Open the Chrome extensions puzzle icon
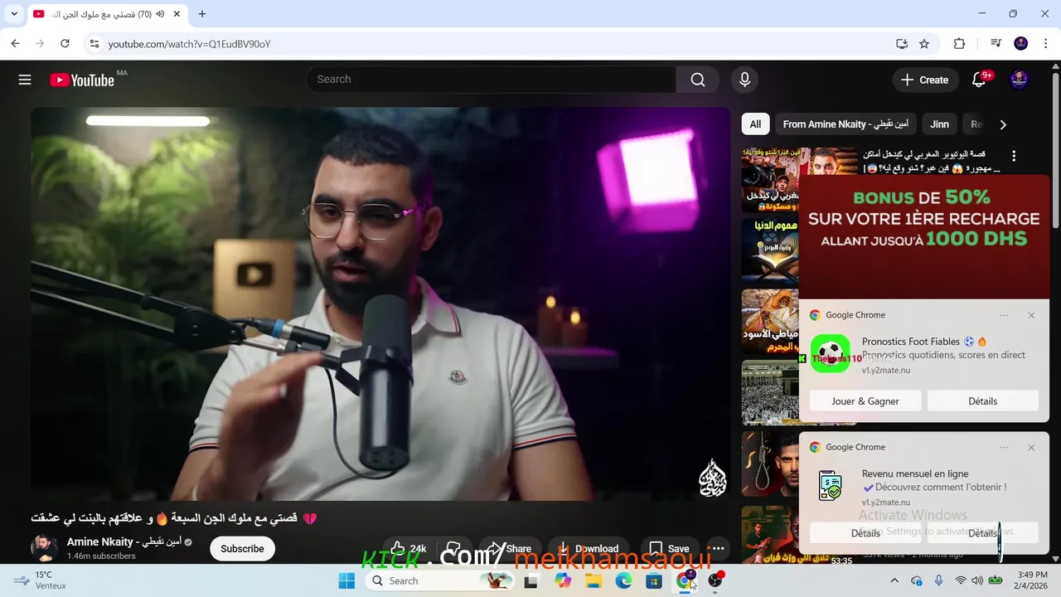The image size is (1061, 597). pos(960,44)
